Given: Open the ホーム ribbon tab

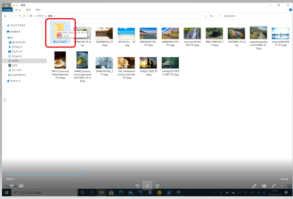Looking at the screenshot, I should pos(18,9).
